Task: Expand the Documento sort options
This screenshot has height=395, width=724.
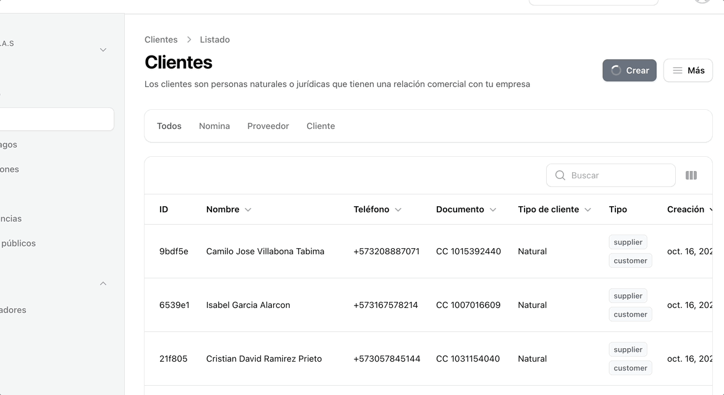Action: 494,209
